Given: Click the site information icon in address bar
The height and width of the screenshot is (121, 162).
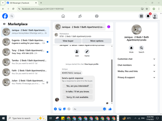Looking at the screenshot, I should tap(19, 9).
